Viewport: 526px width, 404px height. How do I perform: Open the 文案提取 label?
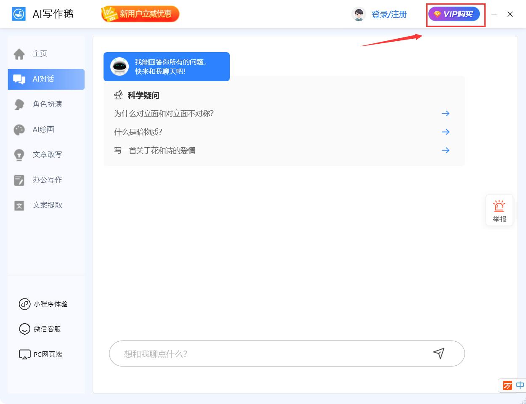click(x=48, y=205)
